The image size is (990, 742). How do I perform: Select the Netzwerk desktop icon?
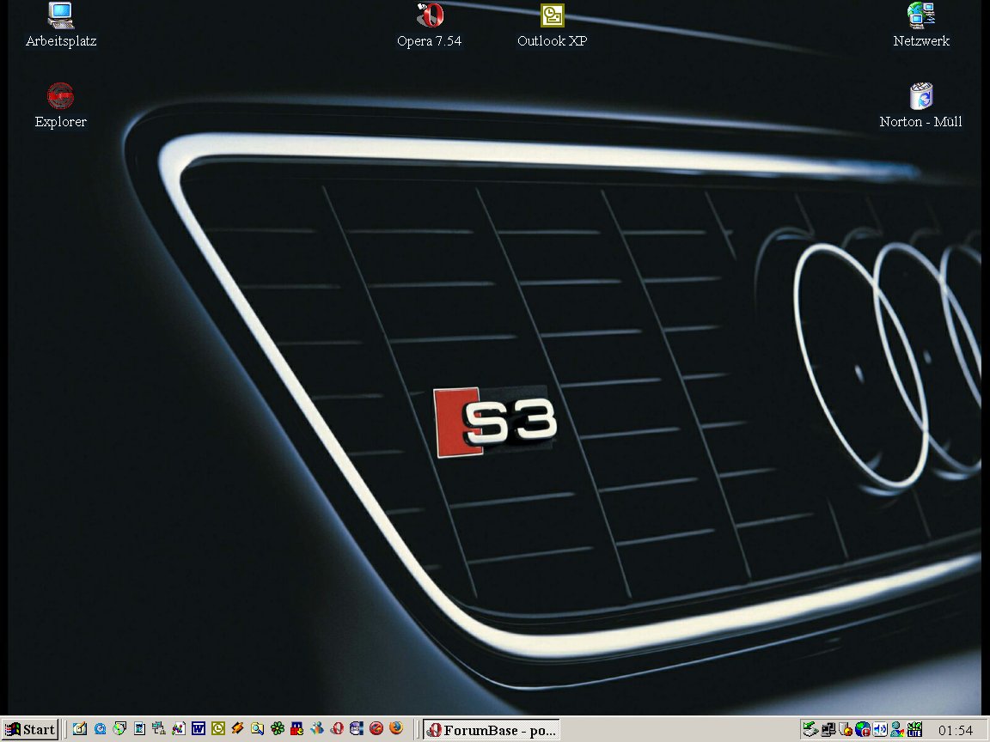pos(921,25)
